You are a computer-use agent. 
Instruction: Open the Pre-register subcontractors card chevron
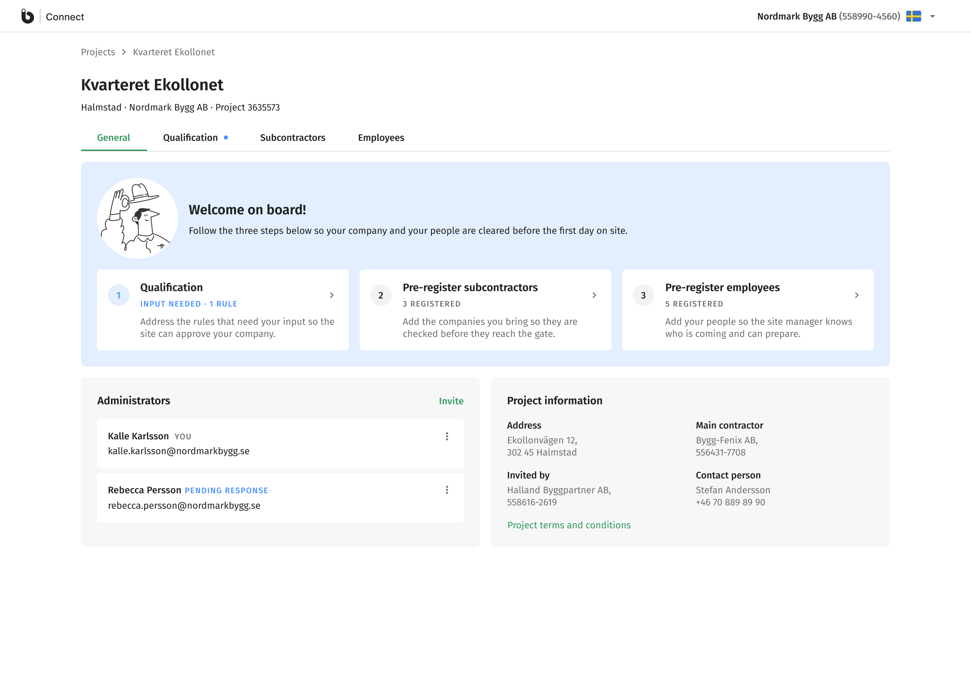click(x=594, y=295)
